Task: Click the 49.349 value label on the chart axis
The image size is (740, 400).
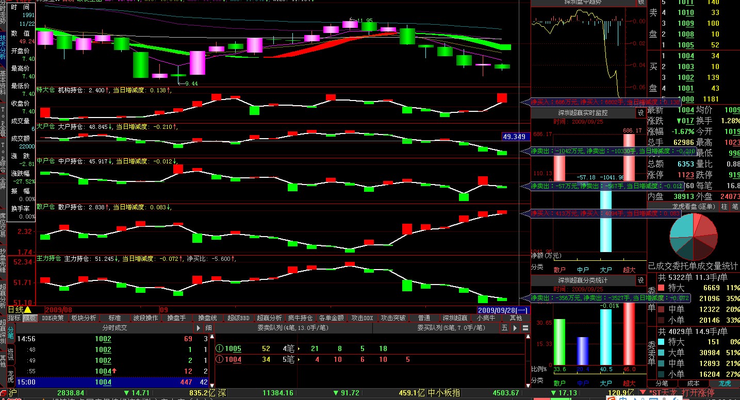Action: tap(515, 137)
